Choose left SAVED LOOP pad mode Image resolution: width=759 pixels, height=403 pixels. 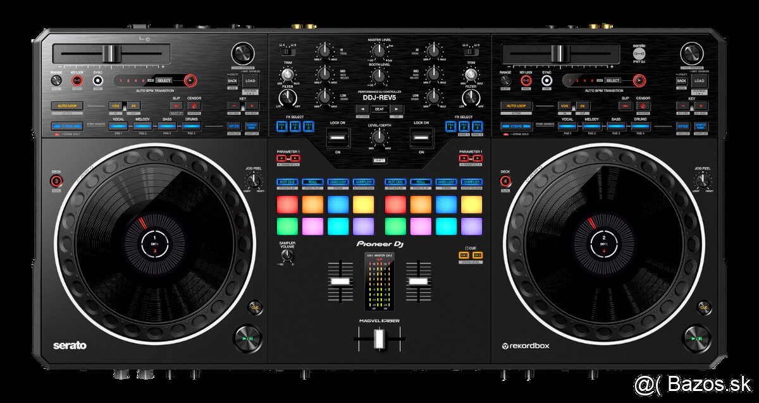pos(338,182)
